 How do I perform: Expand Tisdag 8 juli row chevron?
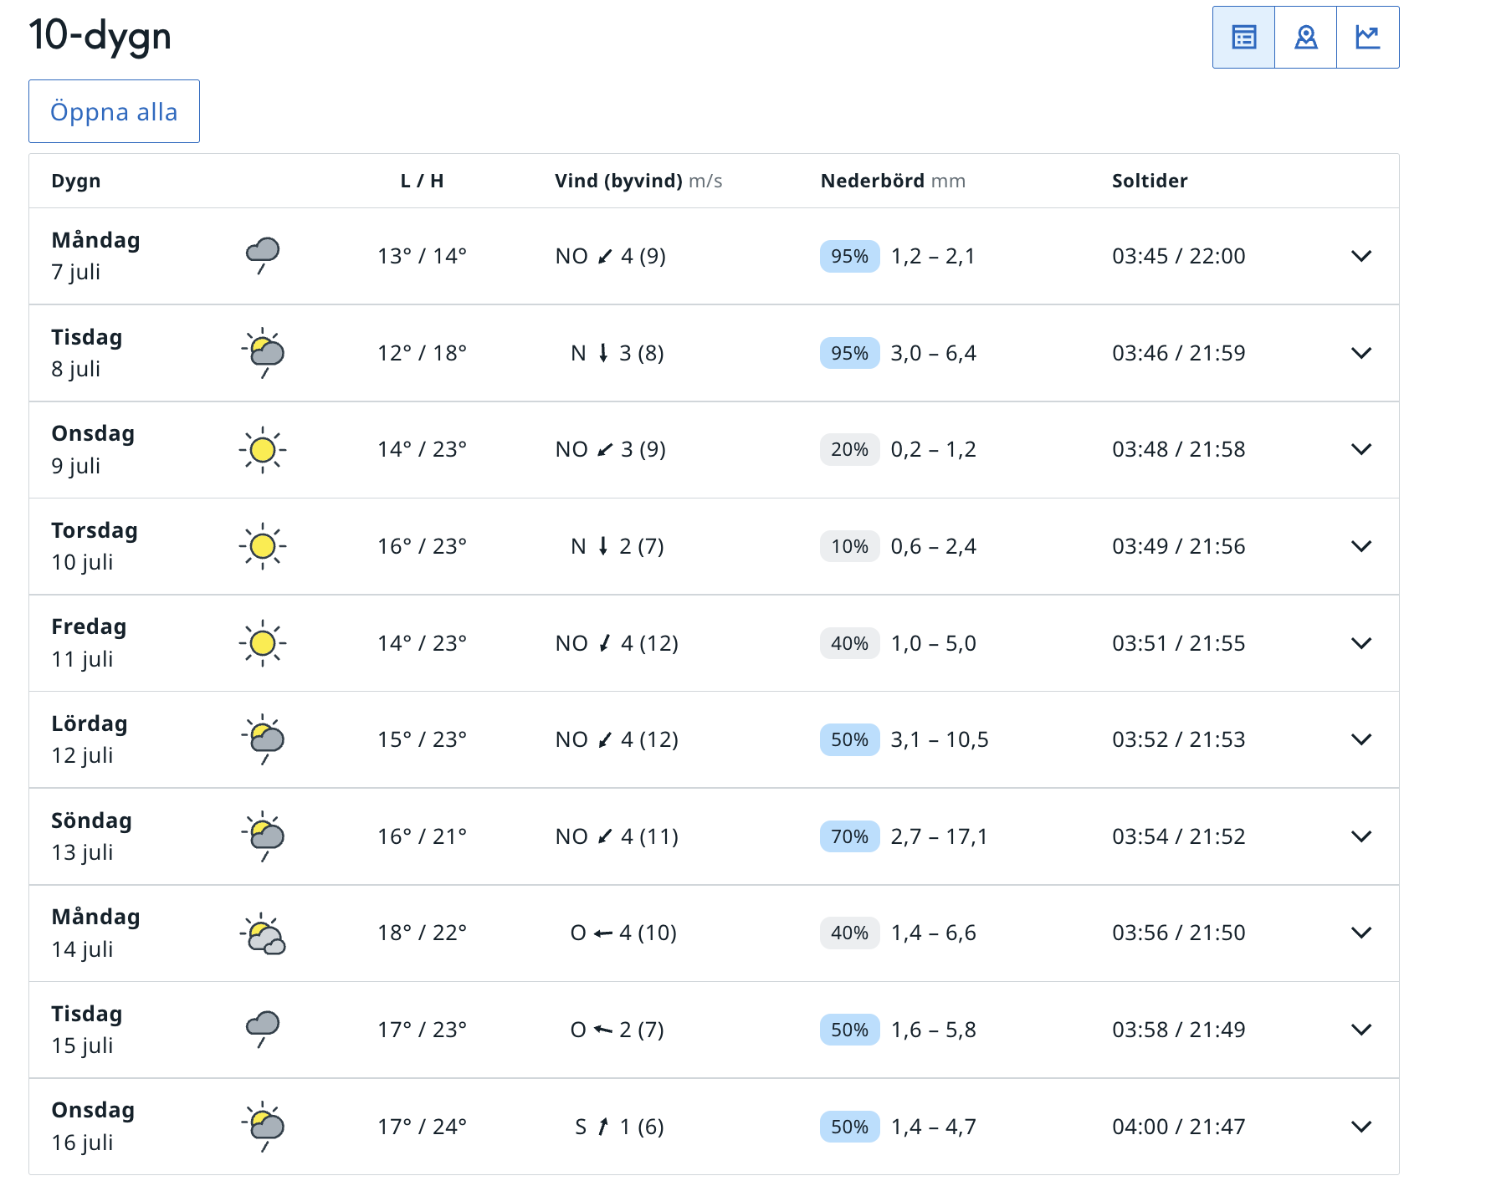click(x=1361, y=353)
